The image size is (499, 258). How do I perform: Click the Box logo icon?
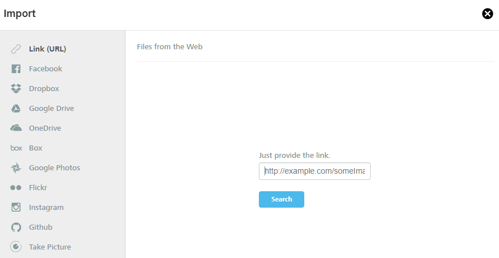coord(16,148)
